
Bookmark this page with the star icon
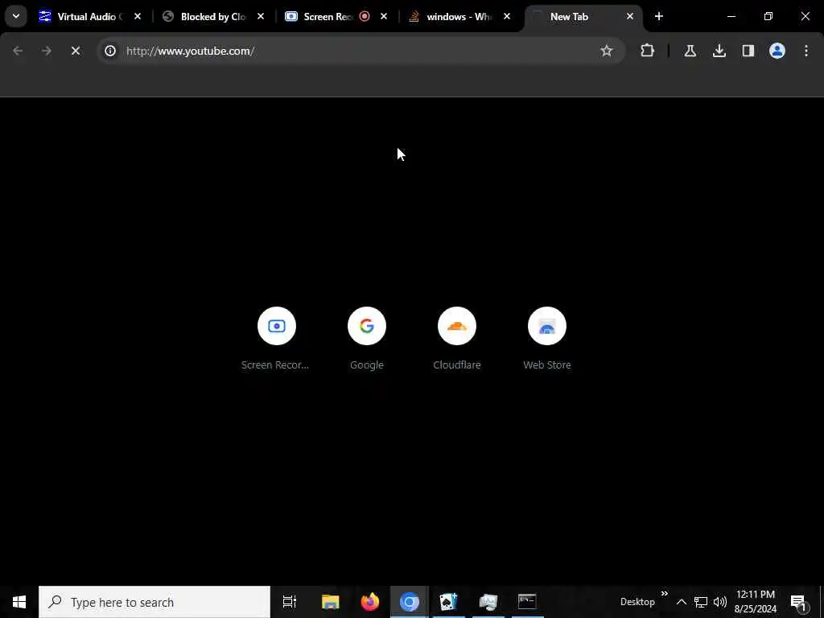(607, 51)
